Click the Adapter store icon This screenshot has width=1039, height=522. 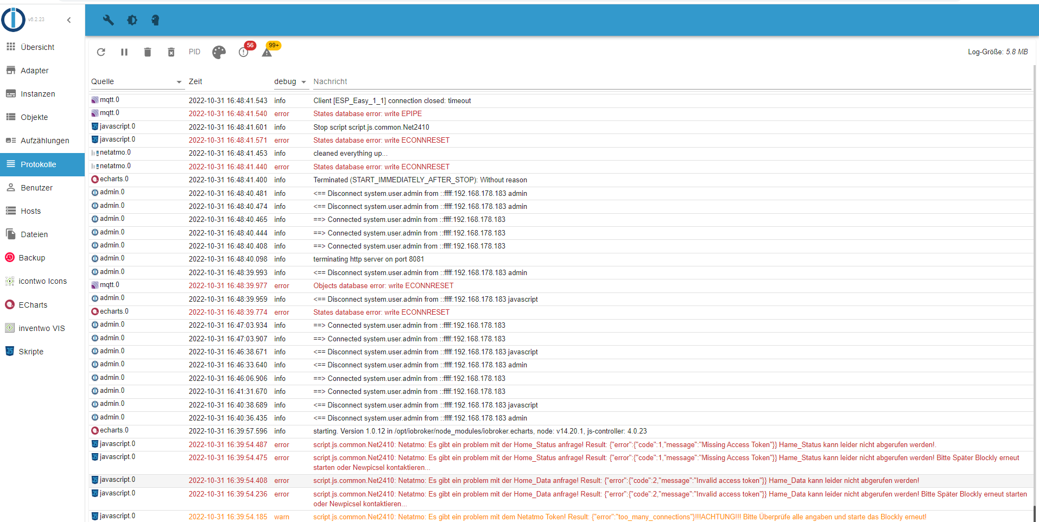10,70
